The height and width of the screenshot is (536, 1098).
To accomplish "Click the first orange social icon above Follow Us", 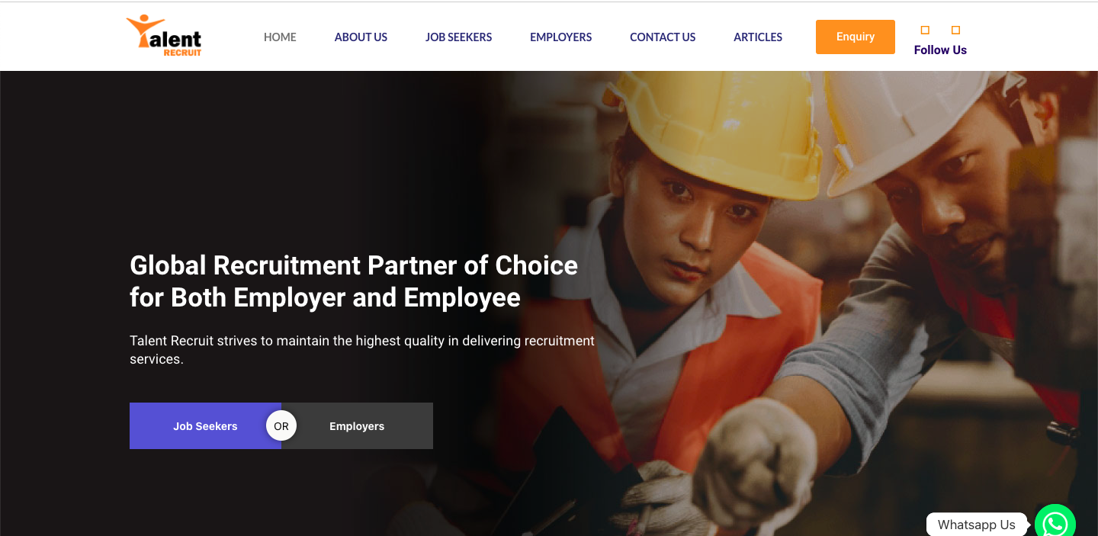I will point(925,30).
